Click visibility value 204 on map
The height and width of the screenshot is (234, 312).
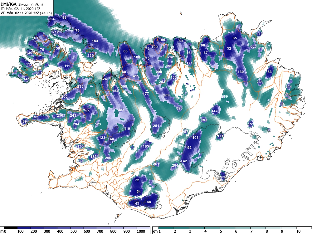[x=76, y=124]
